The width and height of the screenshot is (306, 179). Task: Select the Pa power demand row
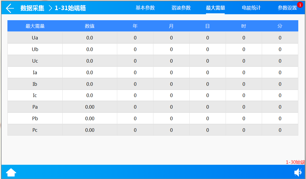coord(35,107)
